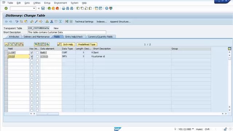
Task: Open the Utilities menu
Action: [37, 3]
